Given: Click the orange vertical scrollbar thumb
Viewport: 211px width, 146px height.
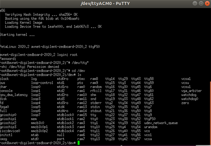Looking at the screenshot, I should [x=210, y=113].
